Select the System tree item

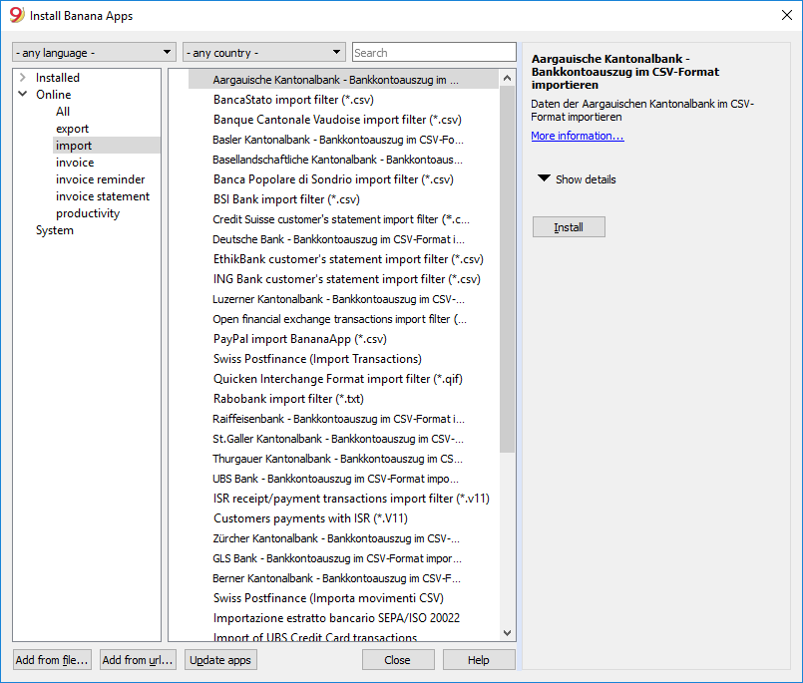(54, 230)
